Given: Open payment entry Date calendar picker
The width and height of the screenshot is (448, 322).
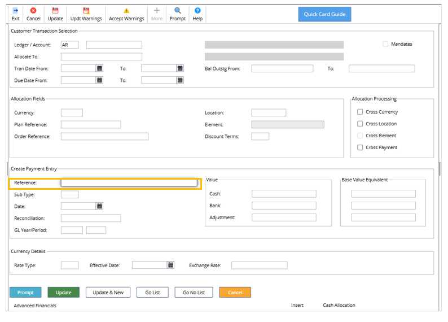Looking at the screenshot, I should pyautogui.click(x=99, y=206).
